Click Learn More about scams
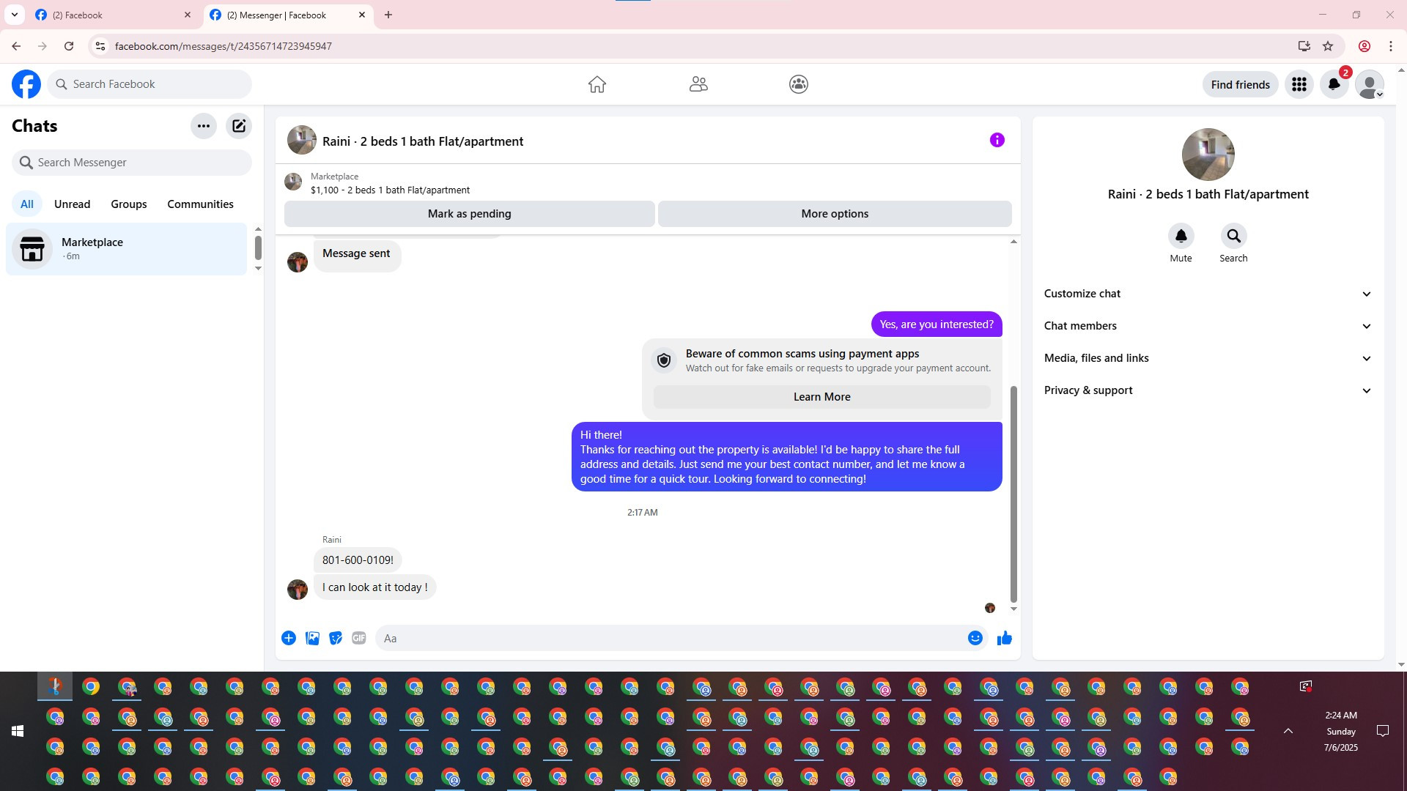 click(821, 397)
